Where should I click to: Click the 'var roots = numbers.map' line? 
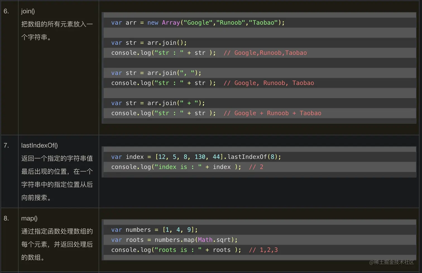click(174, 240)
